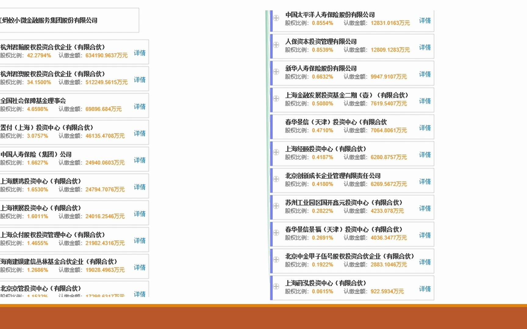The width and height of the screenshot is (527, 329).
Task: Open 详情 for 上海祺展投资中心
Action: tap(140, 214)
